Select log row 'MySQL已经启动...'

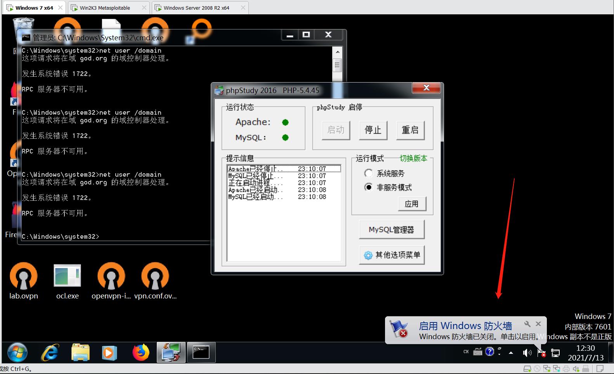tap(284, 196)
